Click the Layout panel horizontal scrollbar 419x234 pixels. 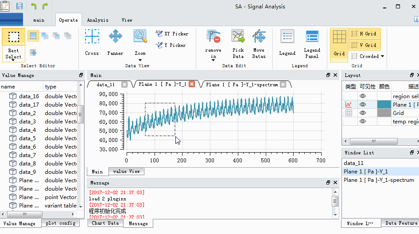tap(373, 141)
